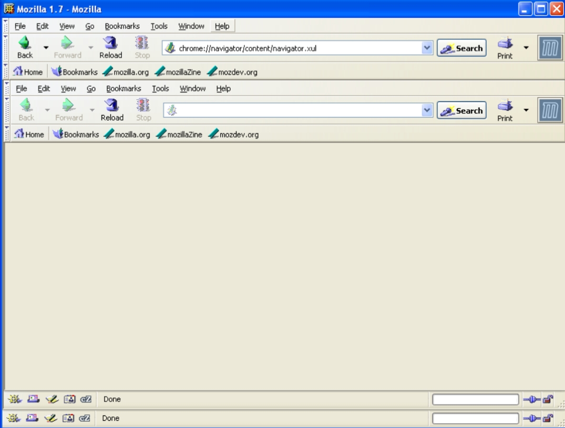
Task: Click Back in the inner nested toolbar
Action: click(x=26, y=110)
